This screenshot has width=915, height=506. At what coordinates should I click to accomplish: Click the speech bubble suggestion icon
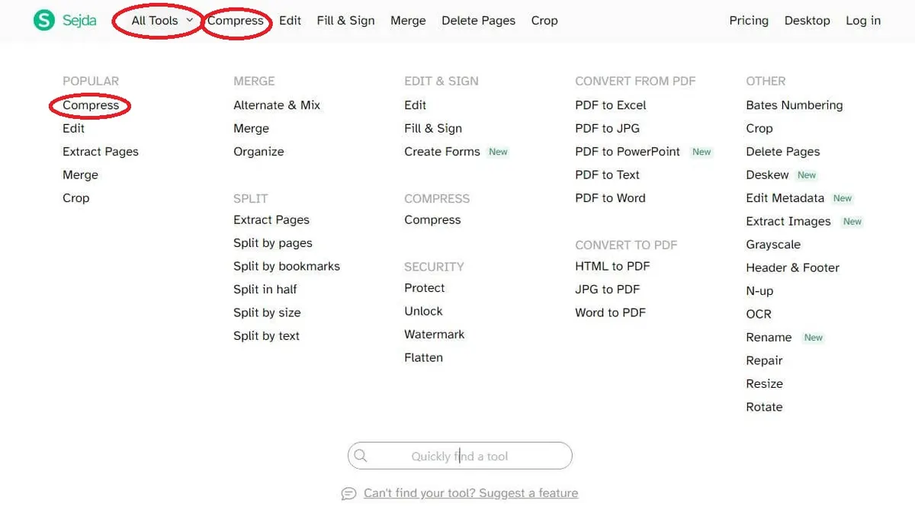(x=348, y=493)
